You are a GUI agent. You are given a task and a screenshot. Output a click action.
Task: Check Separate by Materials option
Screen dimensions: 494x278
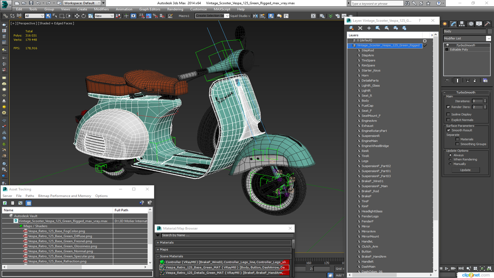click(x=457, y=139)
